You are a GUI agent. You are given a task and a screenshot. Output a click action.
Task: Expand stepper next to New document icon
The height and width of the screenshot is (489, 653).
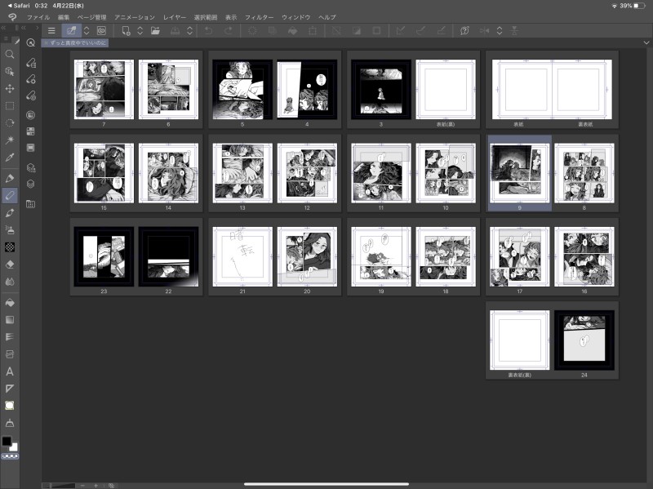pos(140,31)
